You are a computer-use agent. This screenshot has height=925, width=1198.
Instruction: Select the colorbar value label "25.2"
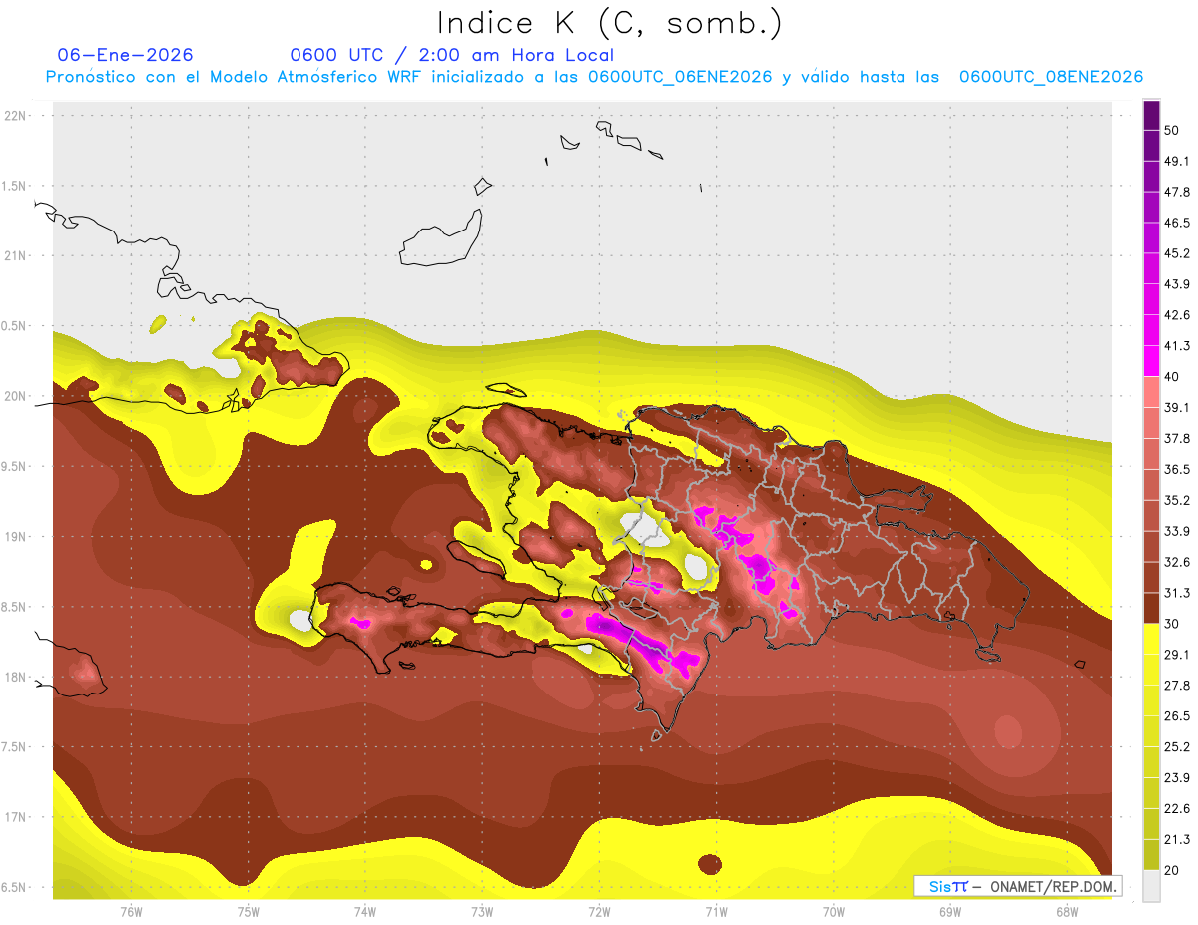[x=1176, y=747]
